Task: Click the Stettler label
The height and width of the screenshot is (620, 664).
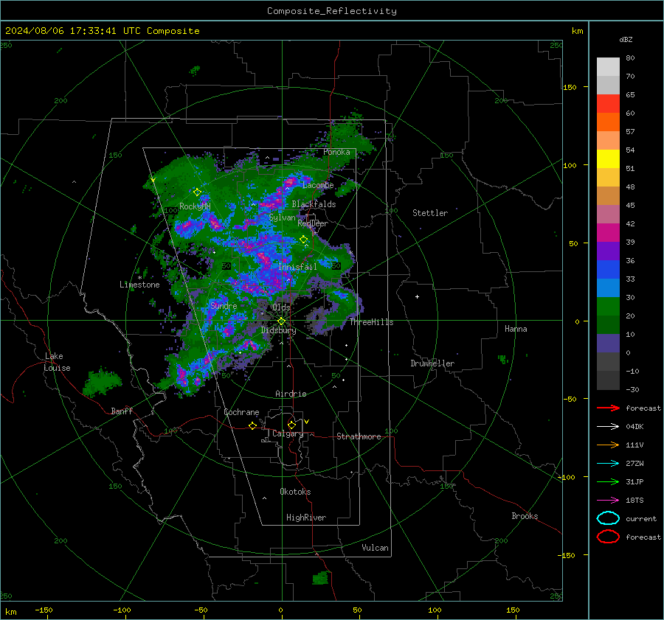Action: point(430,213)
